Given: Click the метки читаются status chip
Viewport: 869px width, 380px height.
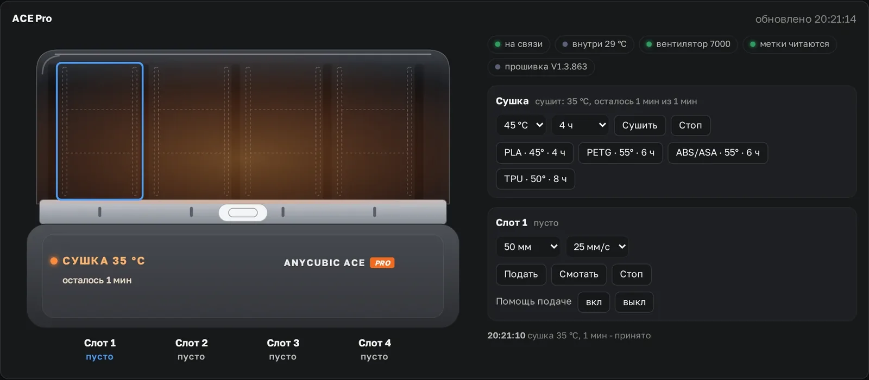Looking at the screenshot, I should [790, 44].
